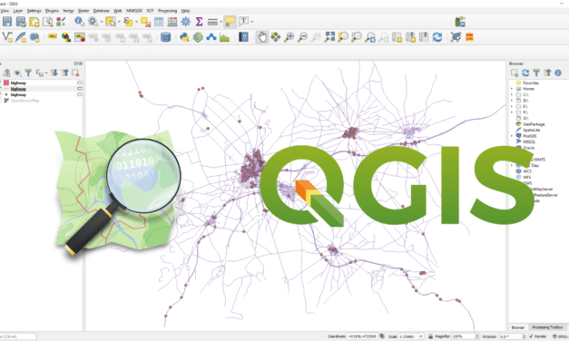Click Remove Layer icon in Layers panel

pyautogui.click(x=75, y=73)
